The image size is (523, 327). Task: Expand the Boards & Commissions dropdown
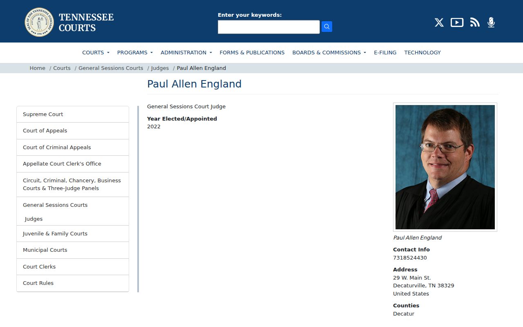pyautogui.click(x=329, y=52)
